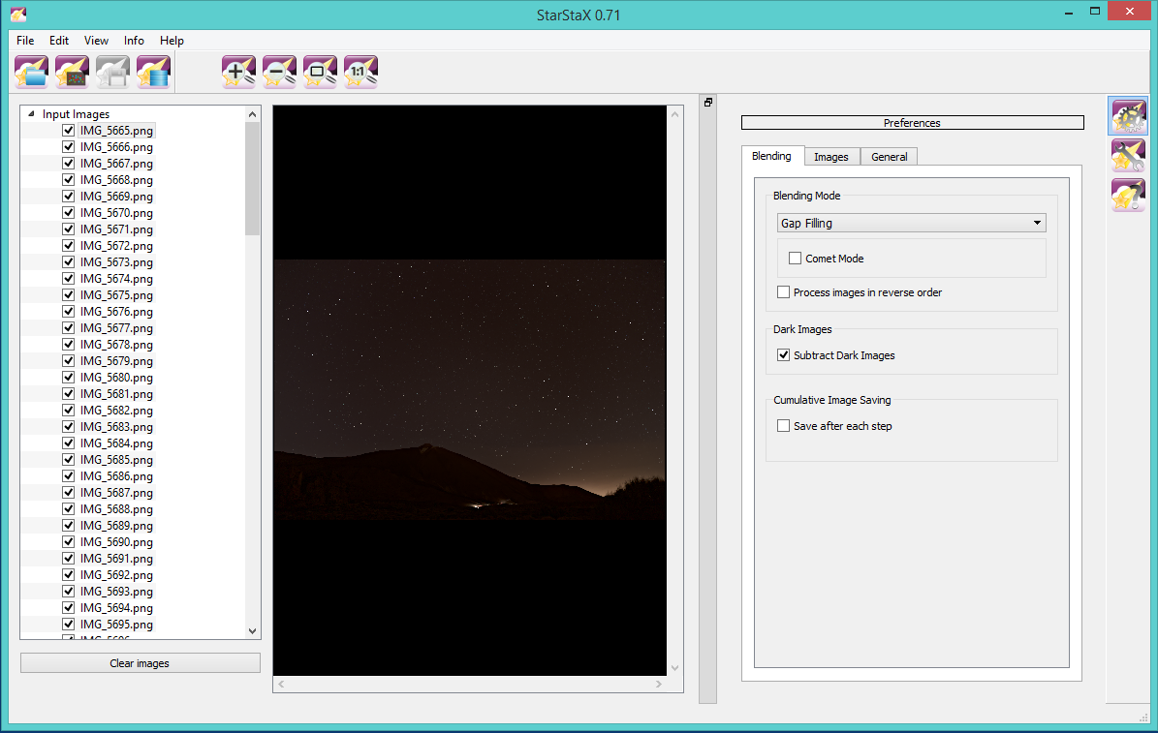
Task: Enable Process images in reverse order
Action: [784, 292]
